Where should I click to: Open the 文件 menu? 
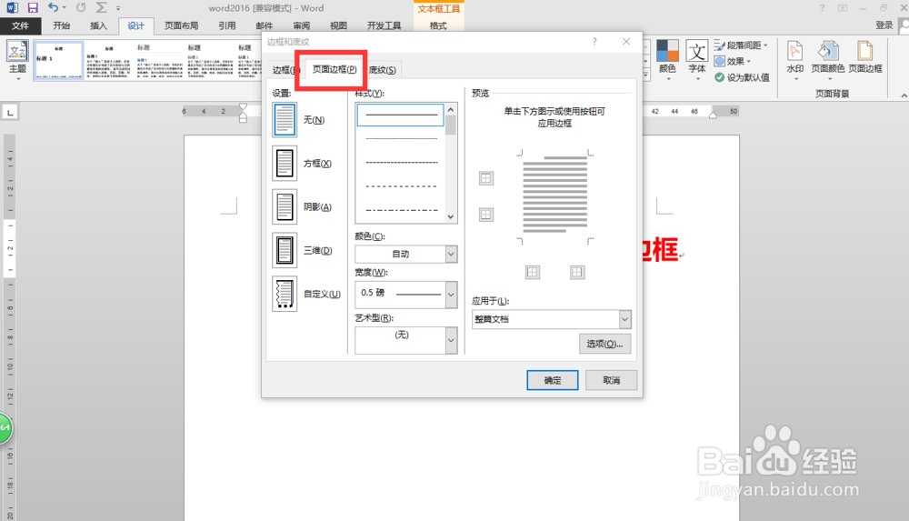(x=20, y=25)
